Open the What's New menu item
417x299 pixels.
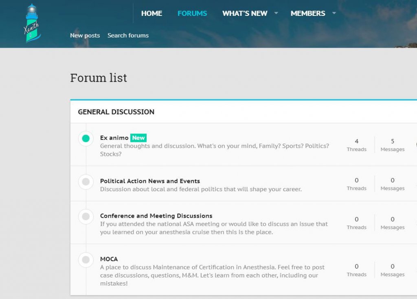245,13
